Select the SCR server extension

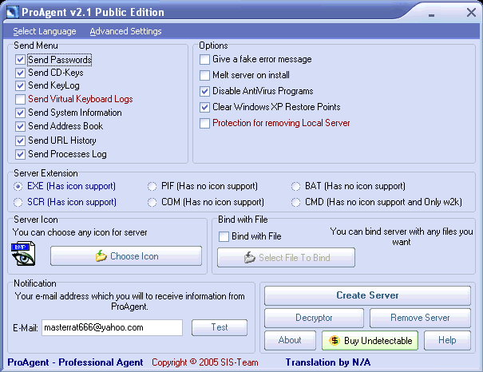coord(19,202)
